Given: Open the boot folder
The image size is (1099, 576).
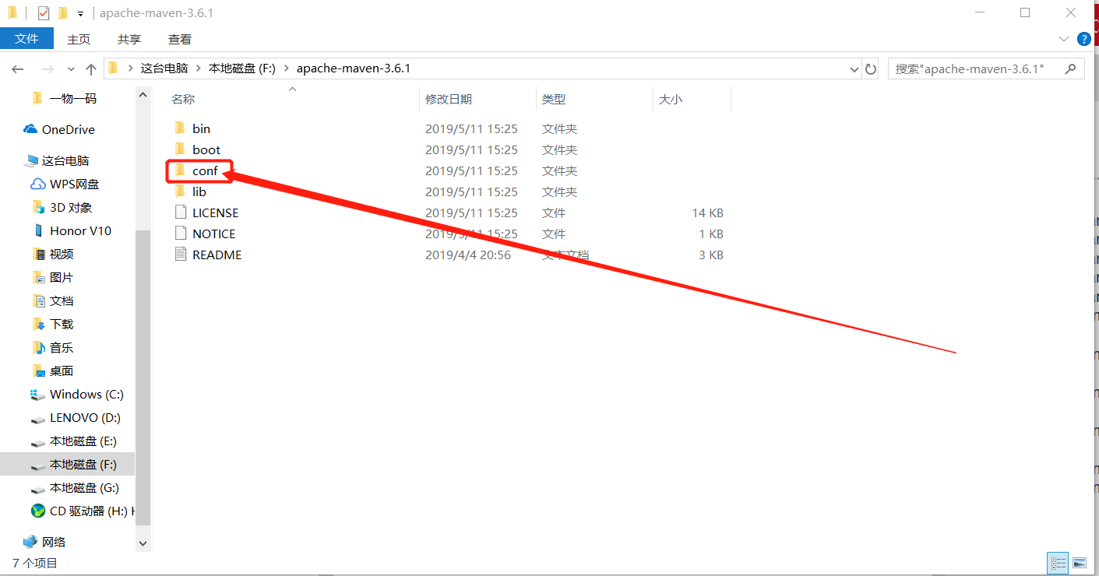Looking at the screenshot, I should 206,149.
